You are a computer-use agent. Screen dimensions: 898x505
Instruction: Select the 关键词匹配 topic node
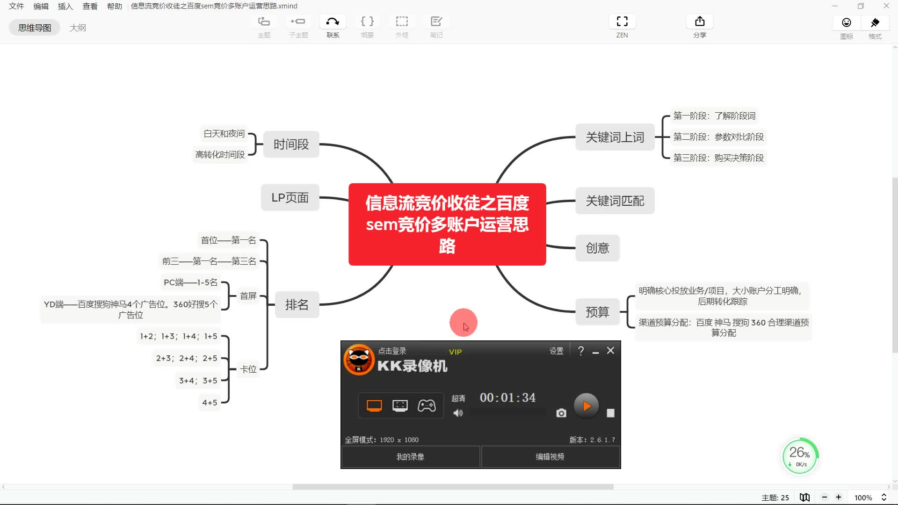click(x=615, y=201)
